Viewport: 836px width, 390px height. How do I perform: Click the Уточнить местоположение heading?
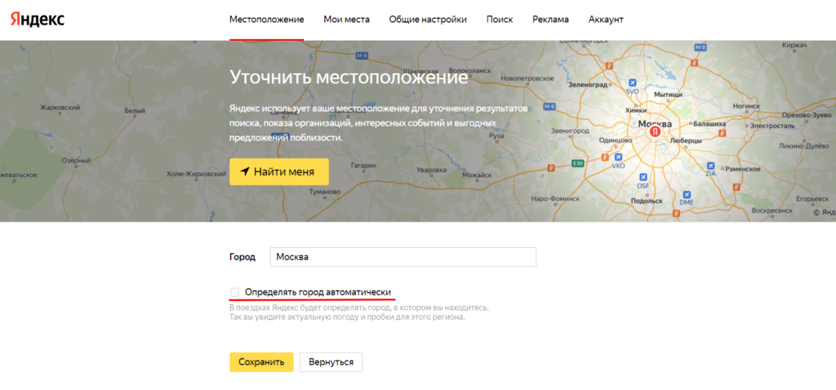[349, 78]
